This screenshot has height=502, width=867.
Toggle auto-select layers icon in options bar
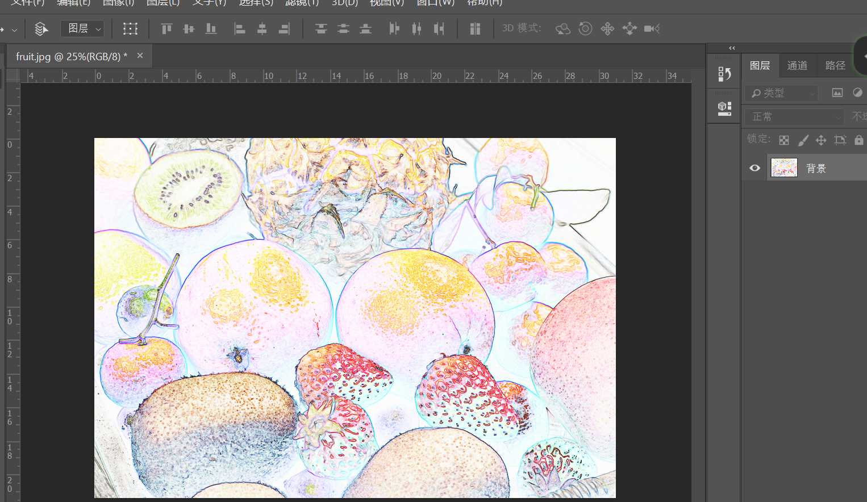pyautogui.click(x=41, y=28)
